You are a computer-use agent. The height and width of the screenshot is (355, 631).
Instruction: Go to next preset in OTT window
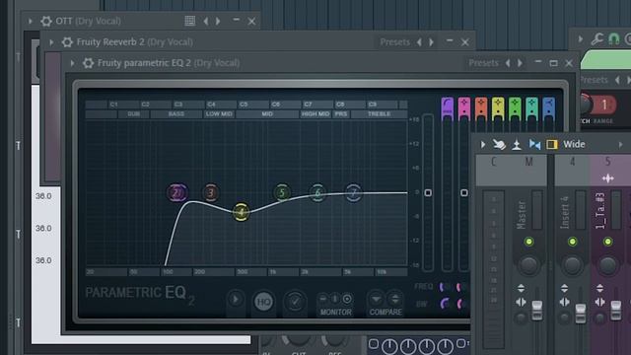point(218,21)
